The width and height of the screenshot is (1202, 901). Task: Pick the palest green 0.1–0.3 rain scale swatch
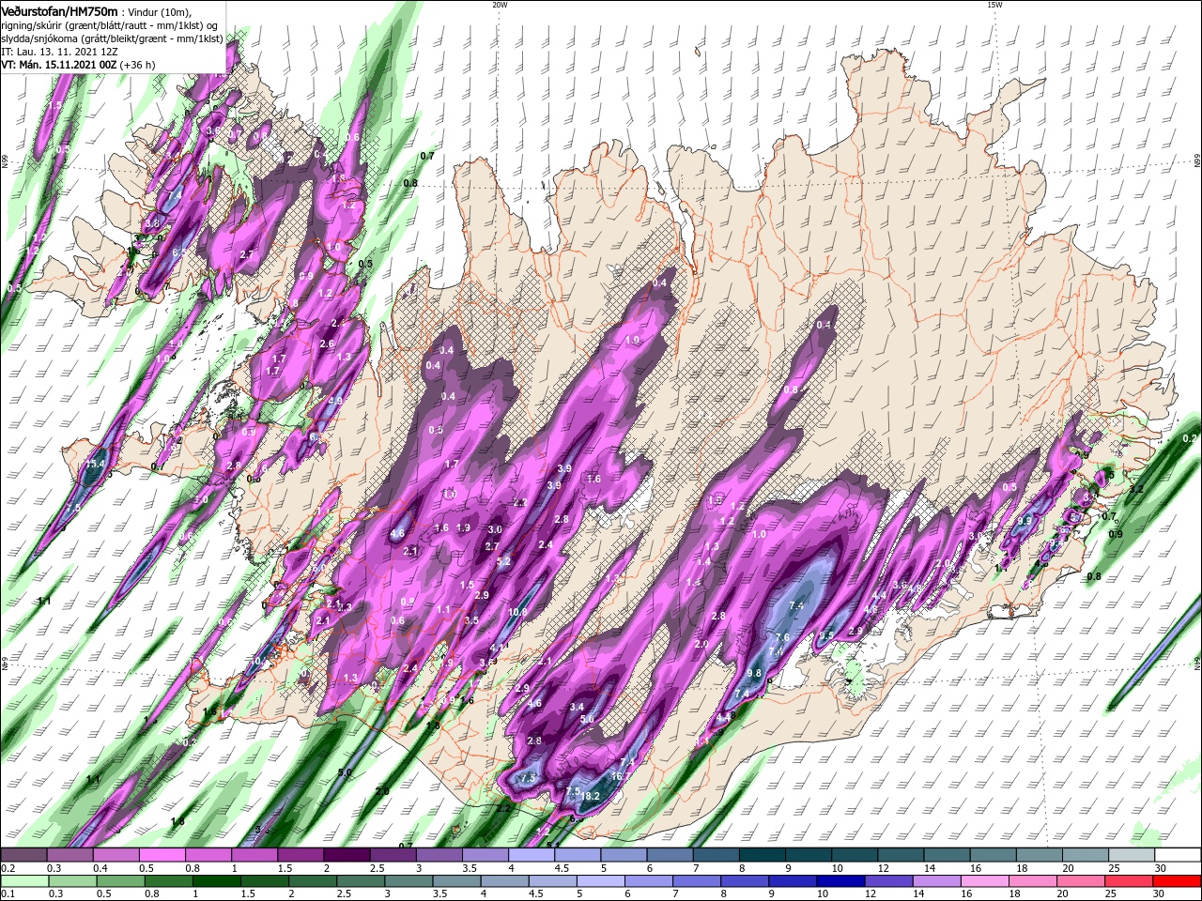click(x=24, y=881)
